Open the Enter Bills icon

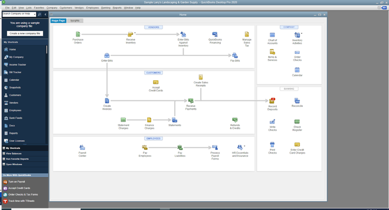(107, 55)
